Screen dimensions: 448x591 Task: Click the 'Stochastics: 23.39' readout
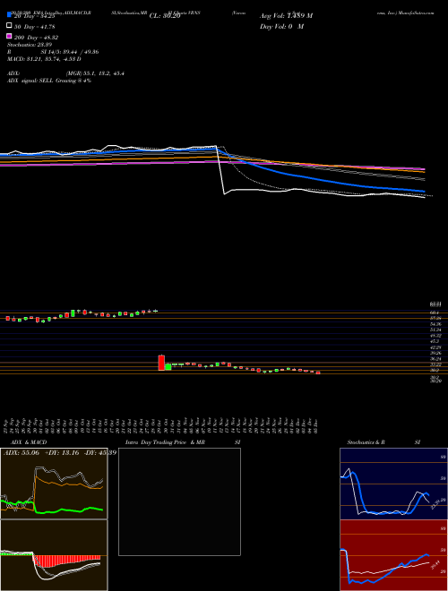(x=30, y=45)
